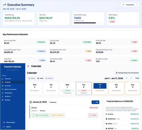The width and height of the screenshot is (142, 130).
Task: Open Settings gear in sidebar
Action: tap(3, 100)
